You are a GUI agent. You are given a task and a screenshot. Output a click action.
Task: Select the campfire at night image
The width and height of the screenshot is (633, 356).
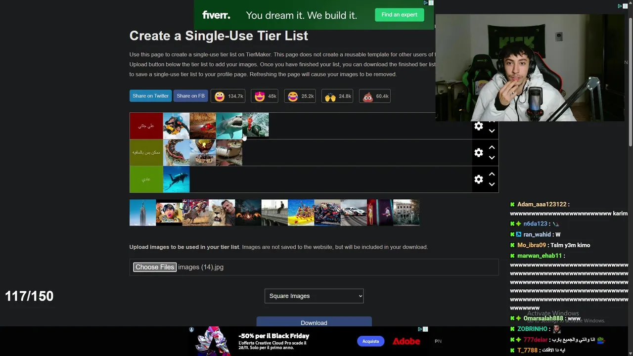248,213
